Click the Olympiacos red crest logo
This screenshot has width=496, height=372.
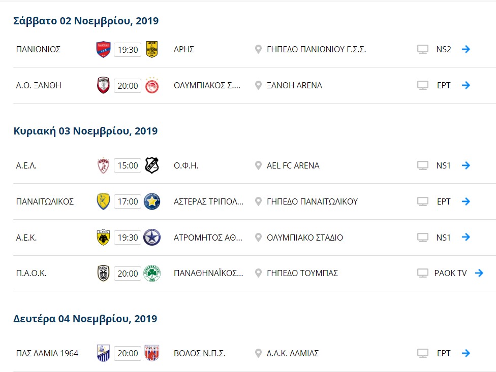pos(152,85)
